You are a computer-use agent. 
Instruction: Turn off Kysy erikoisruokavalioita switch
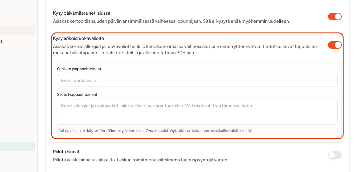(x=335, y=45)
